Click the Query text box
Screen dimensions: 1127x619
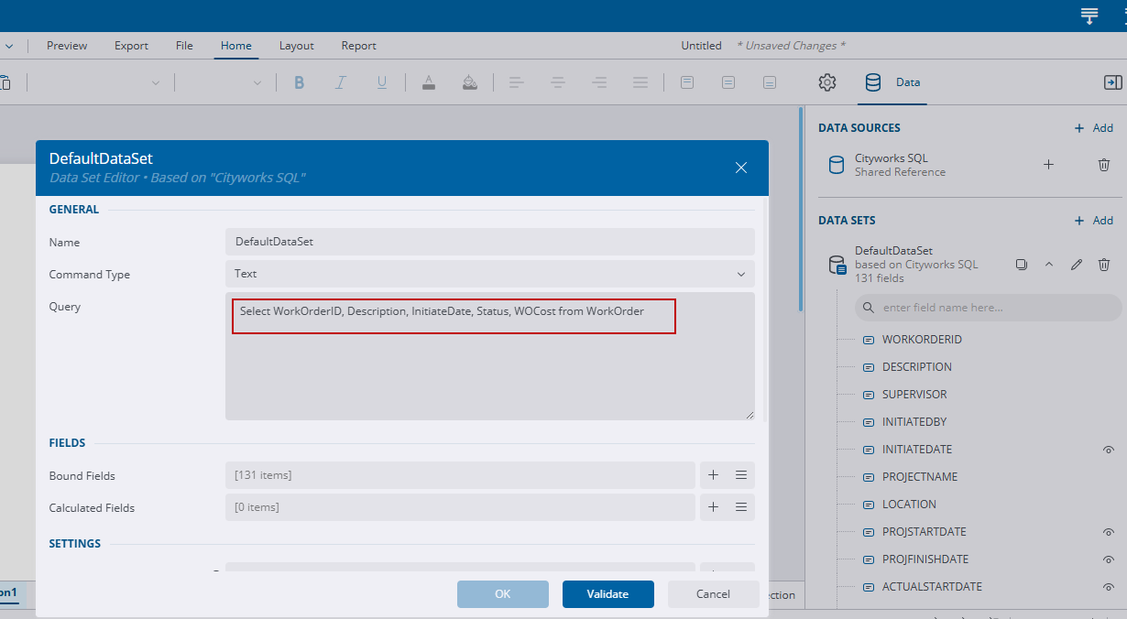(489, 356)
